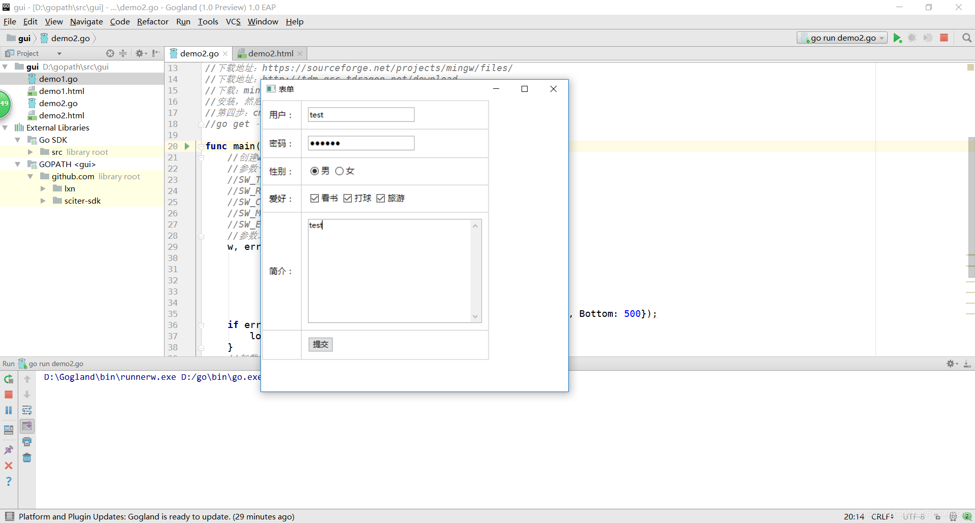975x523 pixels.
Task: Close the demo2.html tab
Action: tap(300, 53)
